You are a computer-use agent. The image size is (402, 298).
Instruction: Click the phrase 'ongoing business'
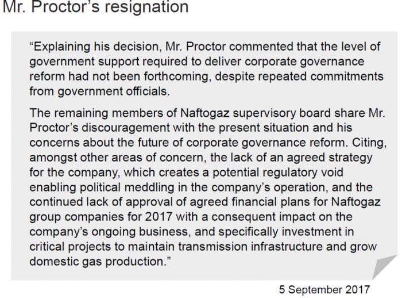pos(141,231)
